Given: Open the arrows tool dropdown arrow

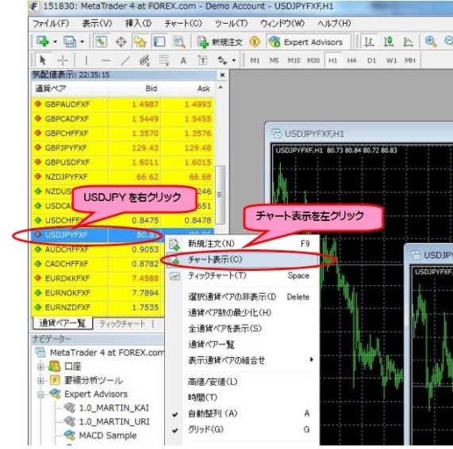Looking at the screenshot, I should [x=234, y=60].
